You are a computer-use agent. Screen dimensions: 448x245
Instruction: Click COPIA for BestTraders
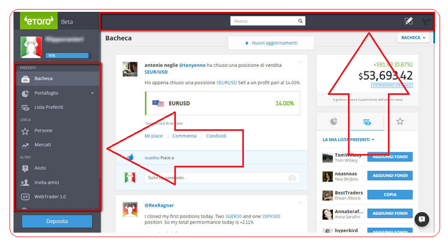point(390,194)
